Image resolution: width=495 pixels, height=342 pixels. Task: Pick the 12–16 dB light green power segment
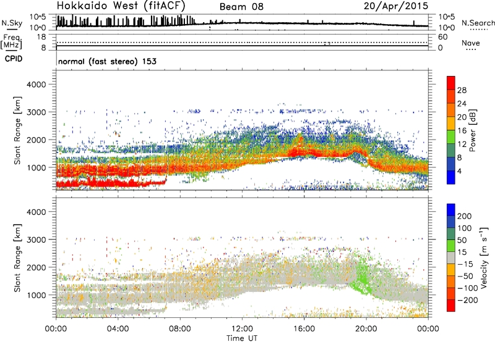(x=451, y=137)
